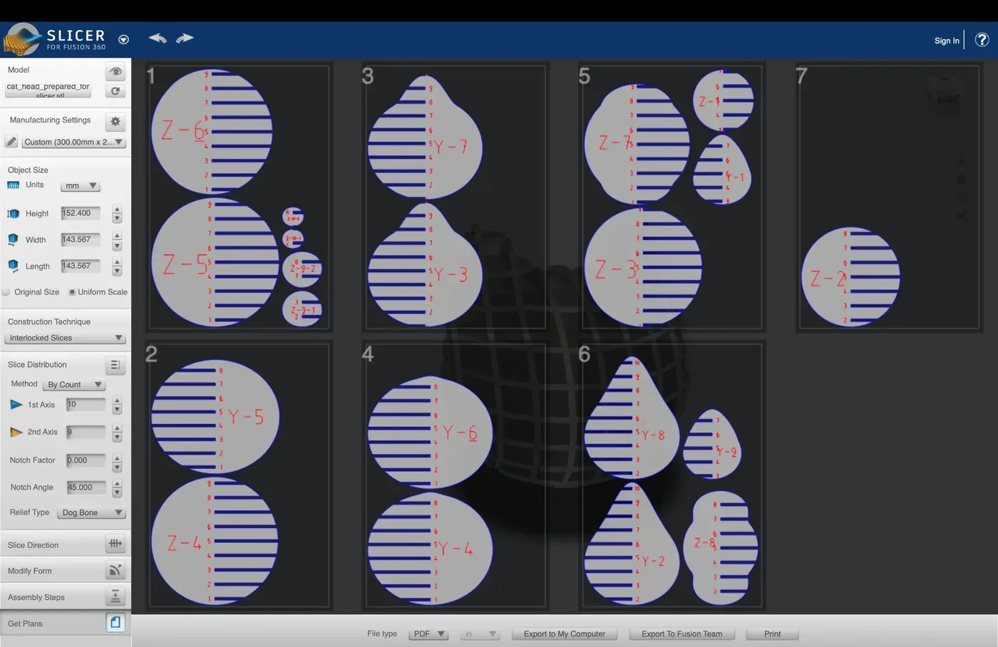
Task: Click the Z-2 slice on sheet 7
Action: pyautogui.click(x=850, y=276)
